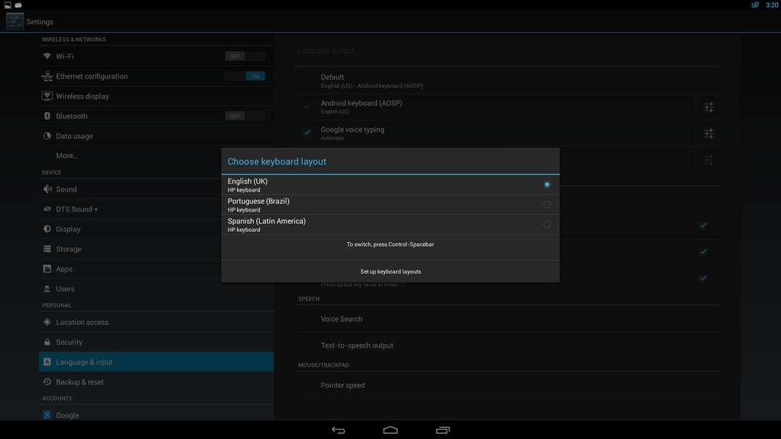
Task: Toggle the Wi-Fi switch
Action: [x=245, y=56]
